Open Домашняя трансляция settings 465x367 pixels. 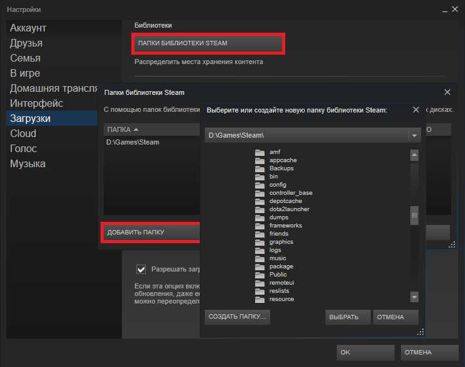[53, 89]
